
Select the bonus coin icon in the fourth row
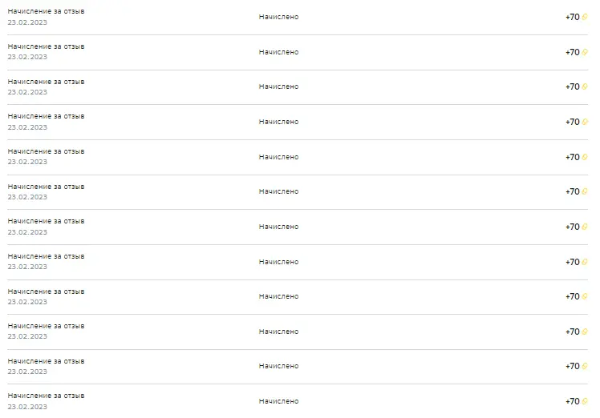pyautogui.click(x=585, y=122)
